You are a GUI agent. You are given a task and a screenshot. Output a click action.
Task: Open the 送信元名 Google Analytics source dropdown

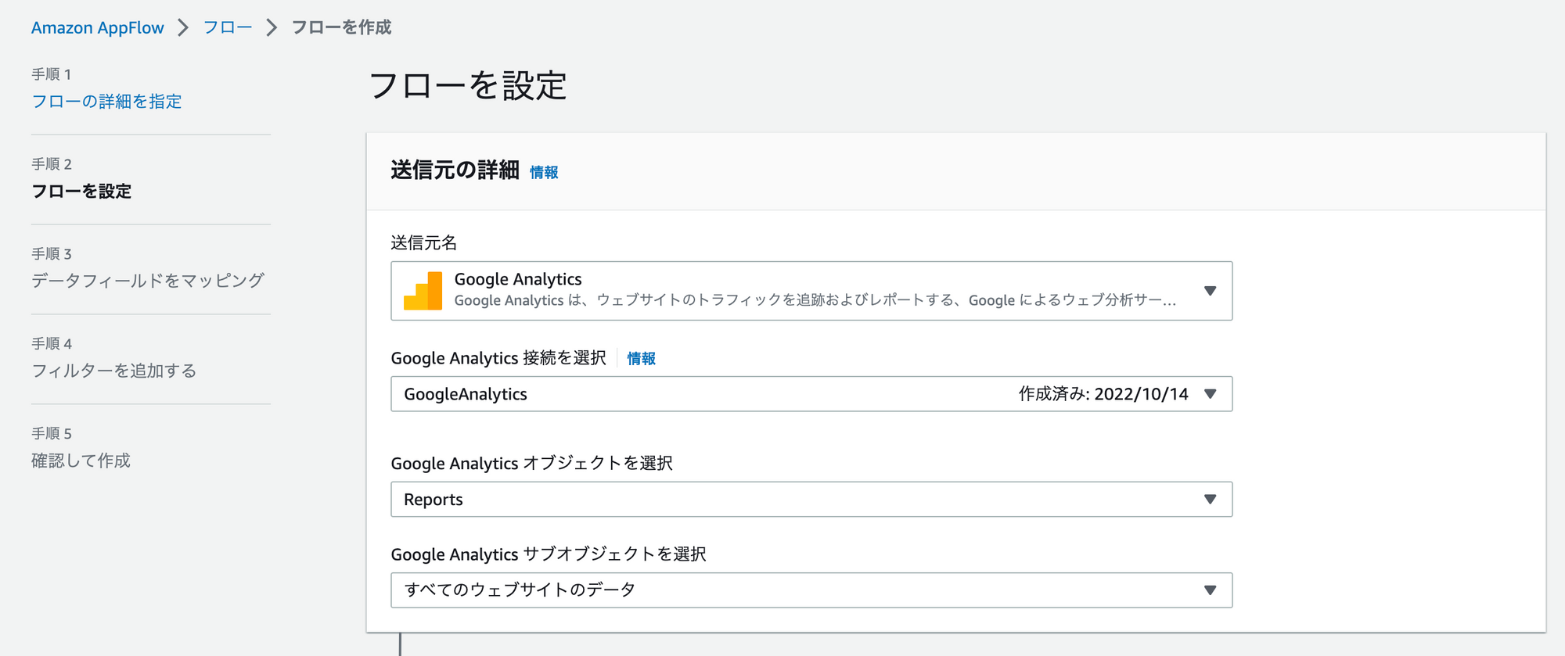811,291
